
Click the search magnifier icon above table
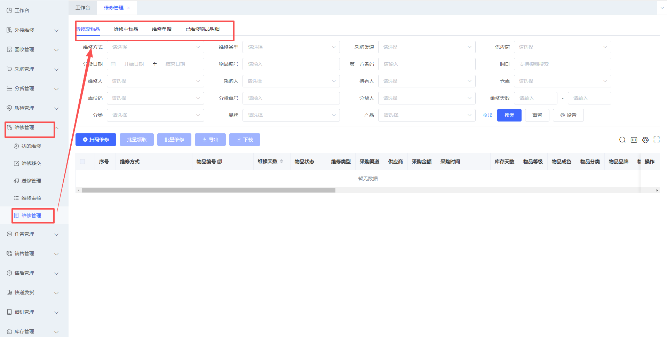622,140
